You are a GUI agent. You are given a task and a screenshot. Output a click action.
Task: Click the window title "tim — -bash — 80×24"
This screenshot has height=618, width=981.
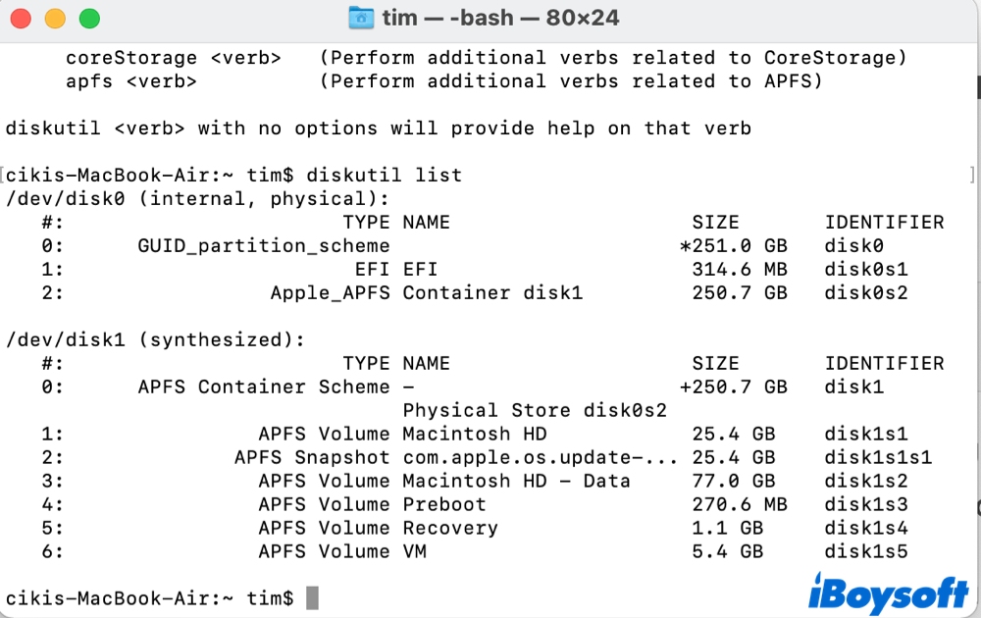pos(500,19)
